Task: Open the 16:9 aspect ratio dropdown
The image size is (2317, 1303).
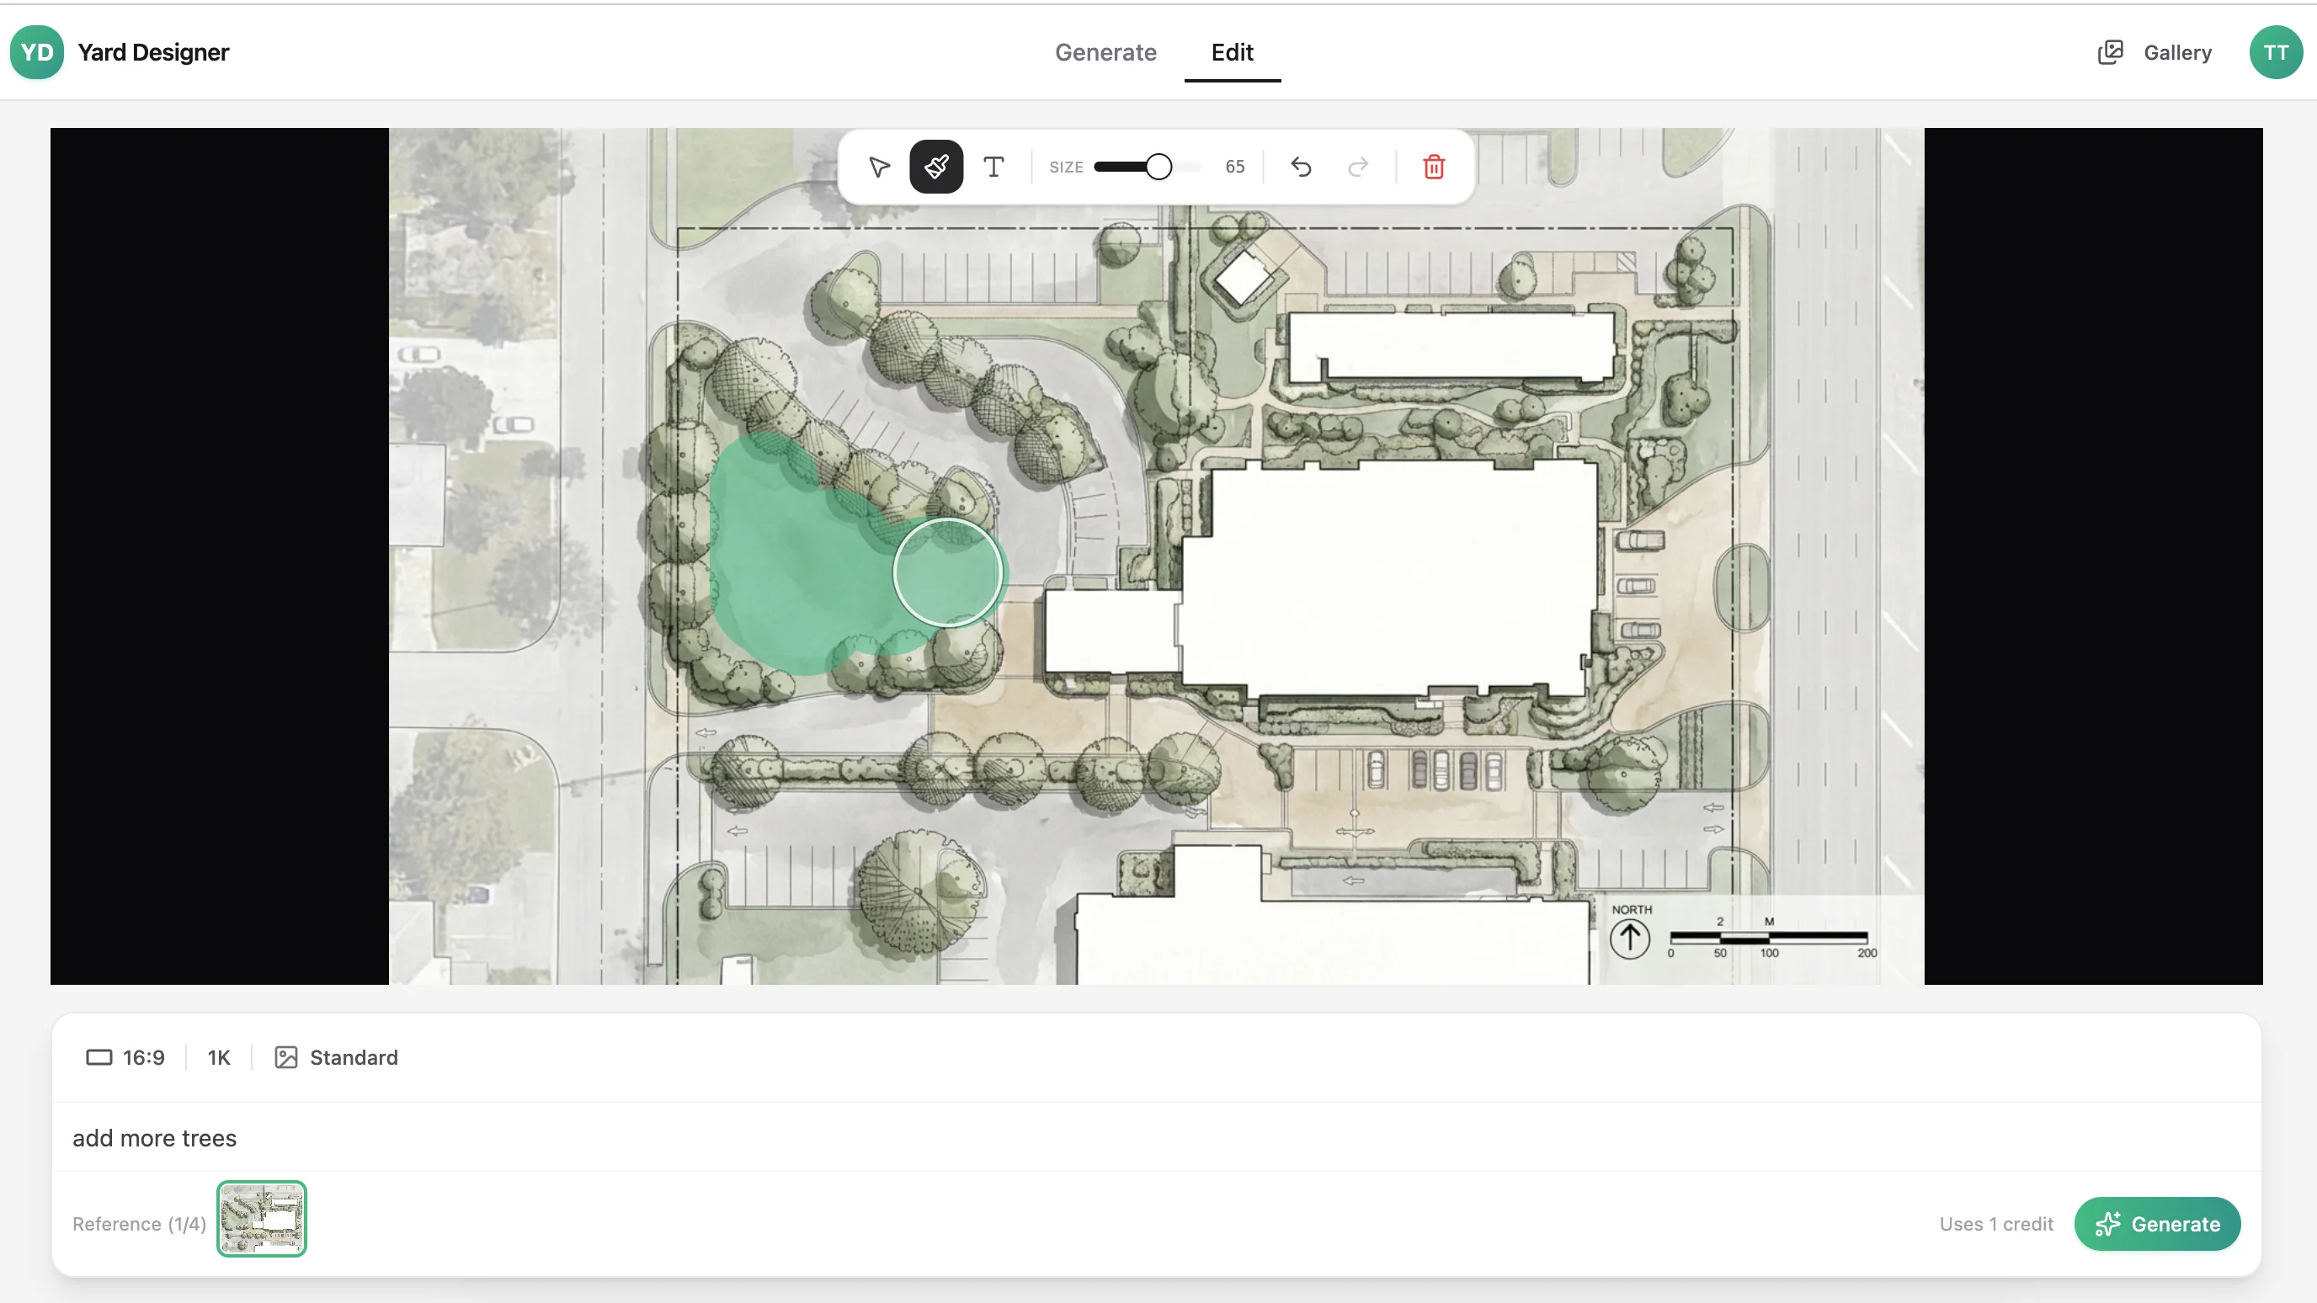Action: coord(125,1057)
